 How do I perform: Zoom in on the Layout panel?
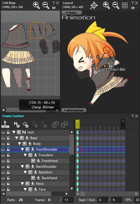point(106,5)
